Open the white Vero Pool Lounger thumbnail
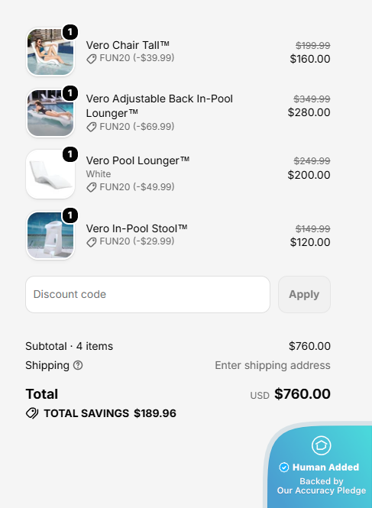The image size is (372, 508). pos(50,174)
